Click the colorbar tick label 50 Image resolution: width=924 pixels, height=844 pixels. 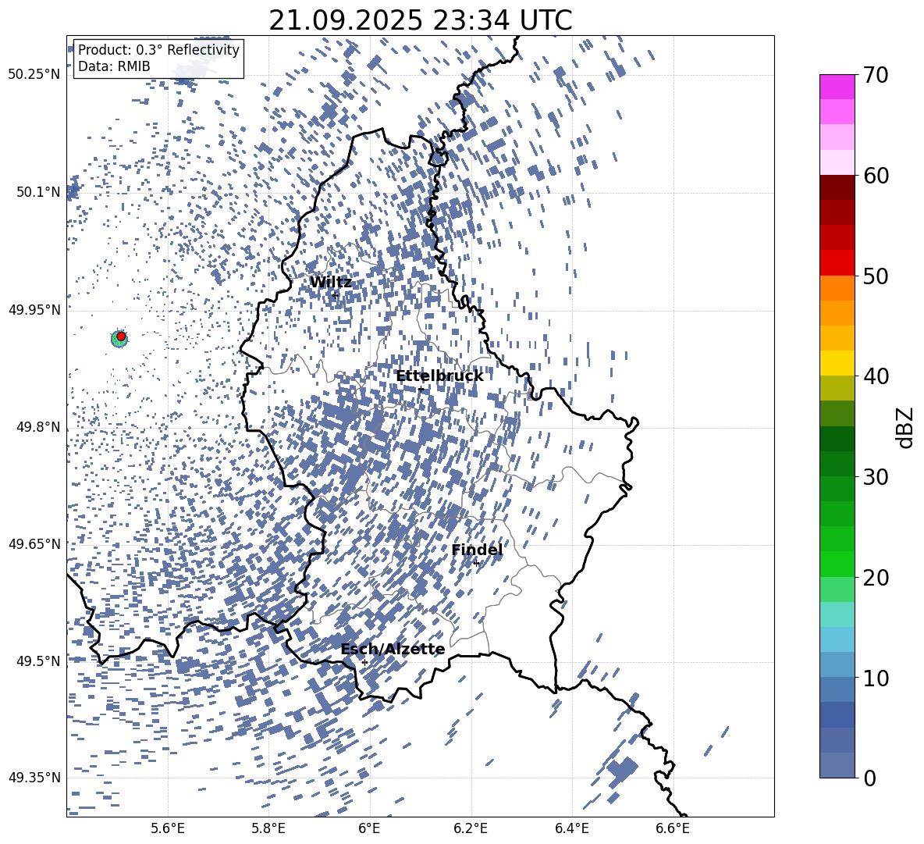(x=876, y=276)
